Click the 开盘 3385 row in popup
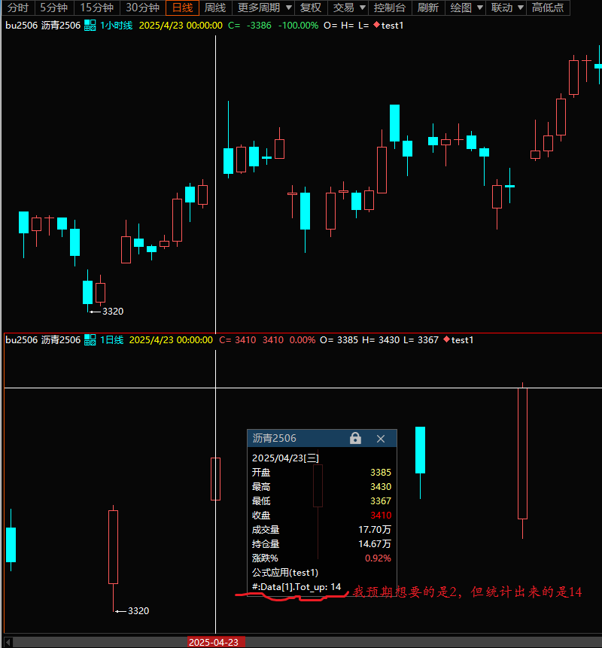602x648 pixels. [322, 473]
